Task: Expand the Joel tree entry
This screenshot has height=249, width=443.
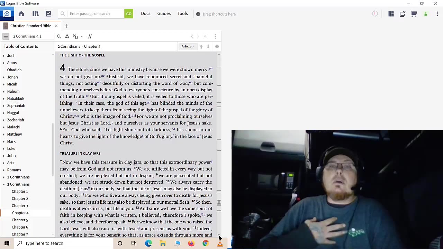Action: click(x=4, y=56)
